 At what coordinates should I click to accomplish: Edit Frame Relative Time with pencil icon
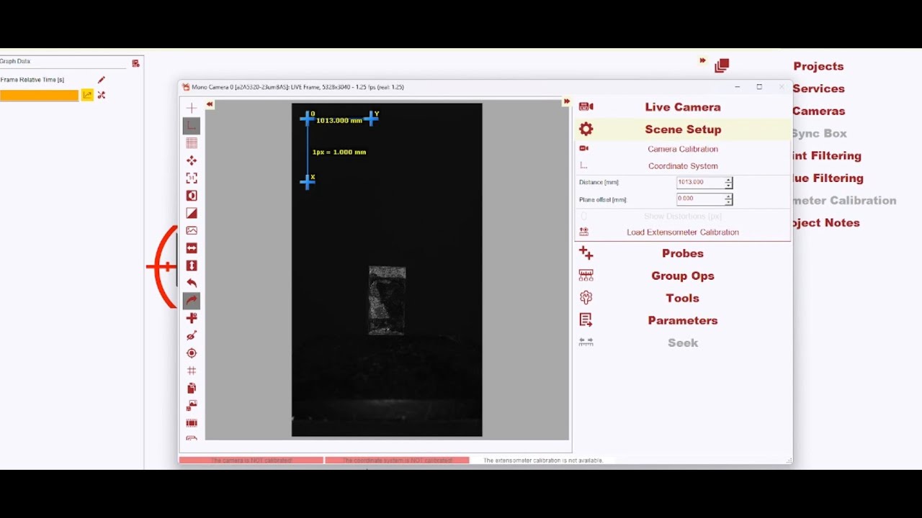102,80
